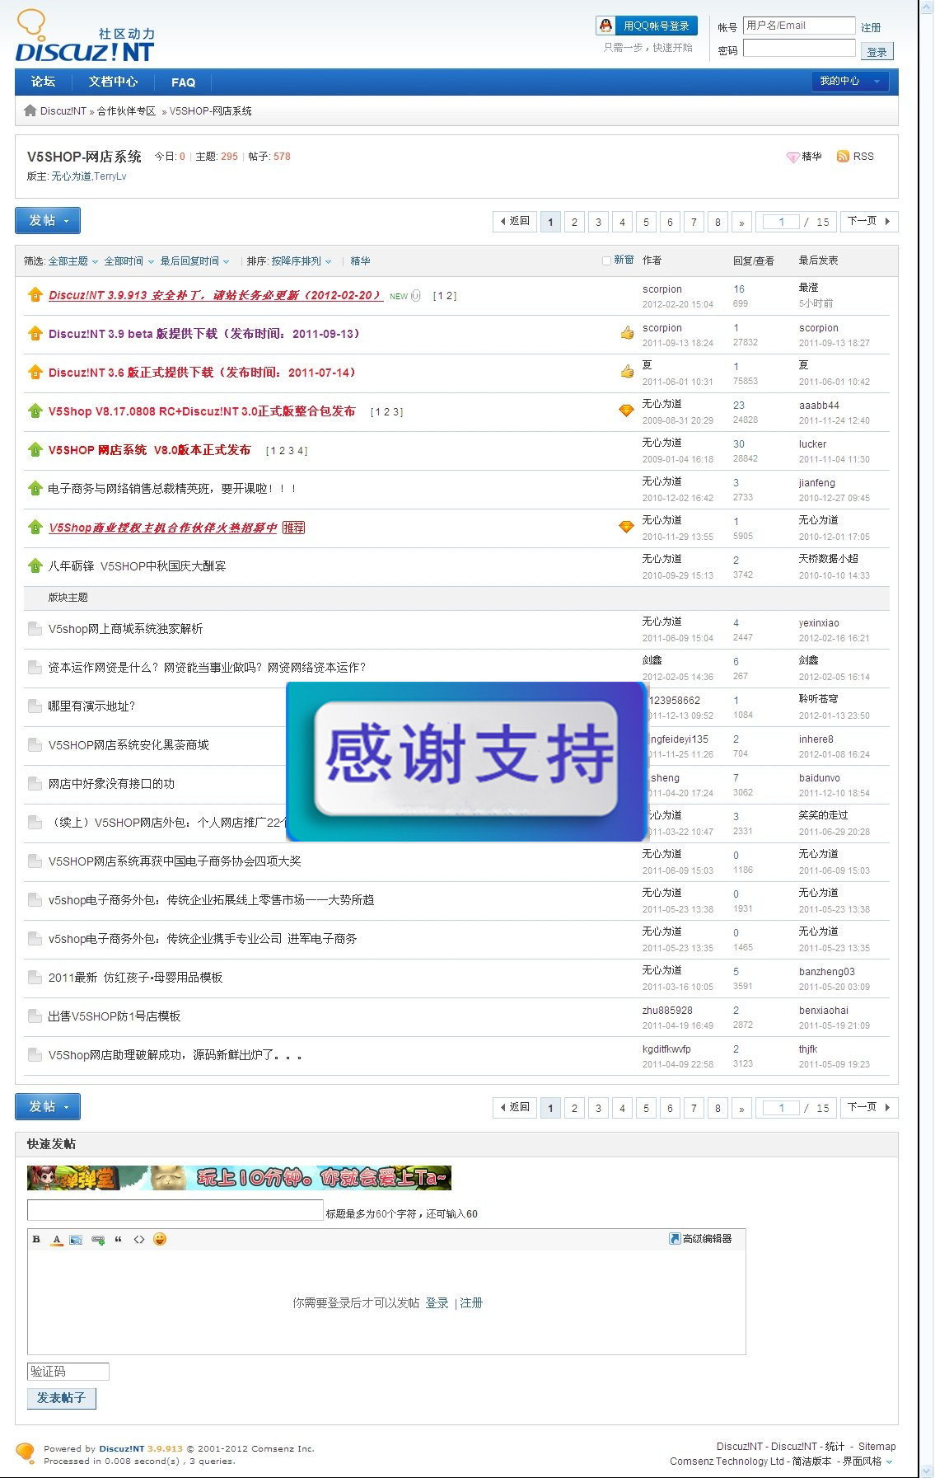Click moderator link TerryLv
Image resolution: width=935 pixels, height=1478 pixels.
click(x=110, y=176)
